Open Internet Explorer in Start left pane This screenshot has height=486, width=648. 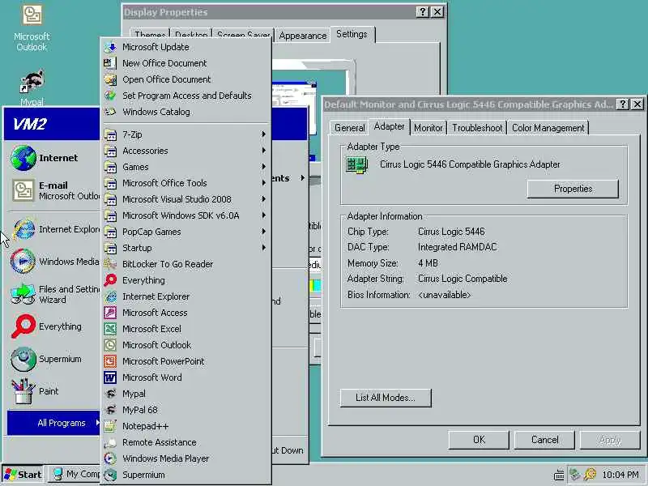tap(53, 229)
